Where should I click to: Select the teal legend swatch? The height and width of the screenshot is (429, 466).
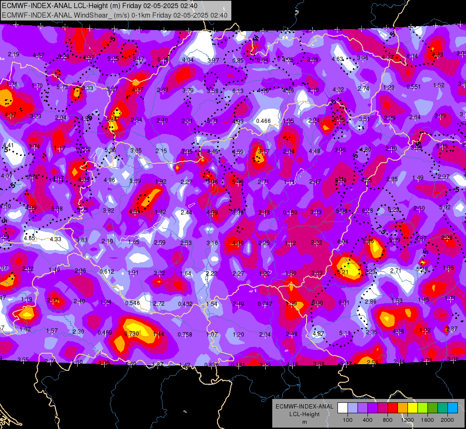coord(443,408)
